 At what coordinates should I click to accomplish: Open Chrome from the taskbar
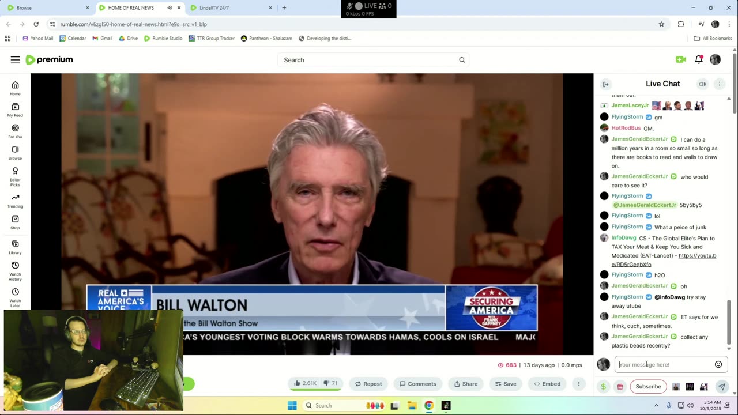pyautogui.click(x=429, y=406)
